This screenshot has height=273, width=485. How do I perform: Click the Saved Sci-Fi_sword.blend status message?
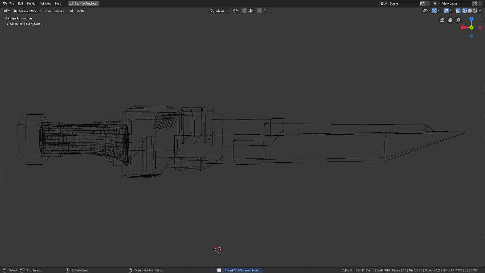239,270
